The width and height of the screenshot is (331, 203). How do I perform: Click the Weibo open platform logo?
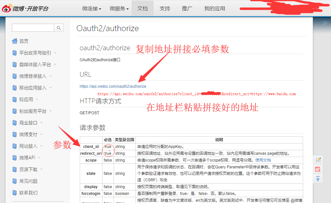tap(25, 8)
